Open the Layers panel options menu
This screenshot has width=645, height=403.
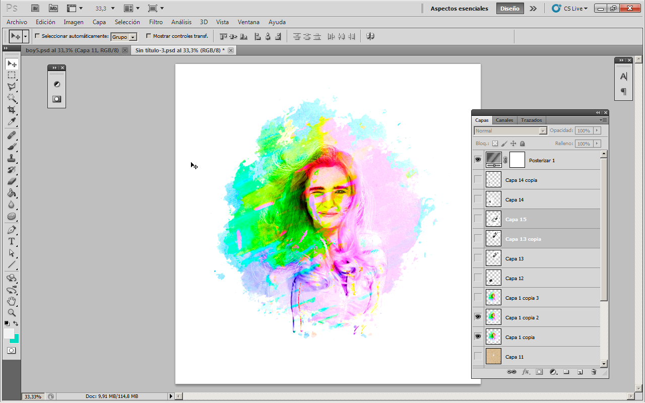[603, 120]
